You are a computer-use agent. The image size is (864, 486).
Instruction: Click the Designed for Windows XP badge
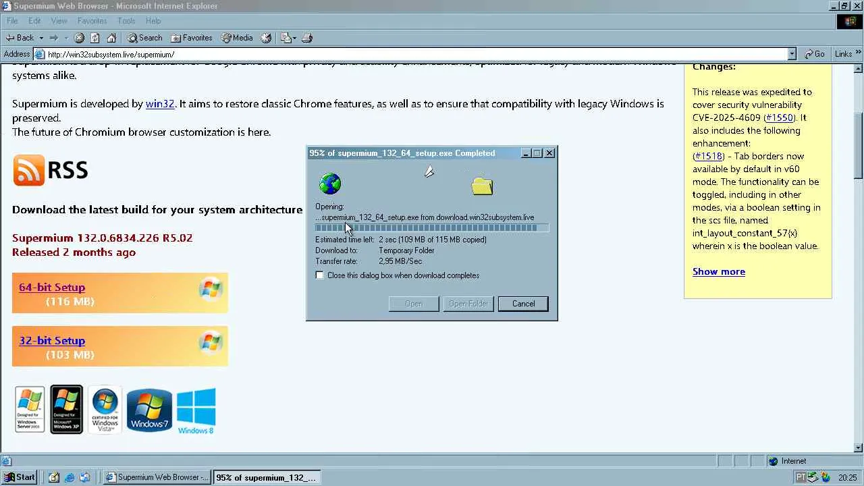pyautogui.click(x=67, y=409)
